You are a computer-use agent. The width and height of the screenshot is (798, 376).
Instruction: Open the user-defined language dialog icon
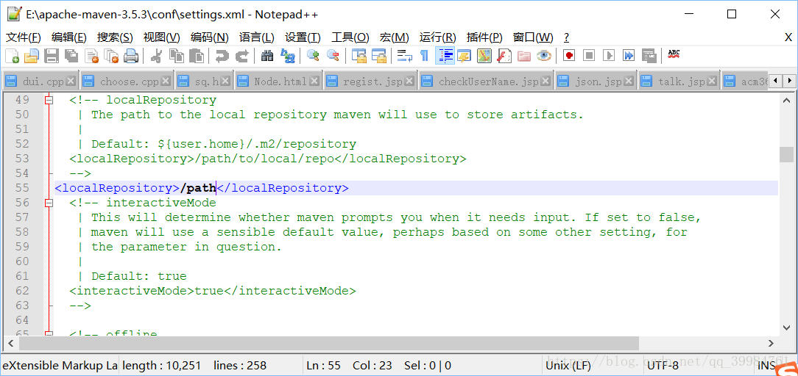(x=464, y=55)
